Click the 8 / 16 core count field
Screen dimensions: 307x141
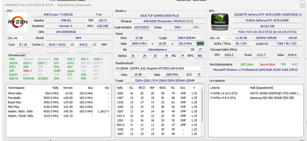[23, 45]
